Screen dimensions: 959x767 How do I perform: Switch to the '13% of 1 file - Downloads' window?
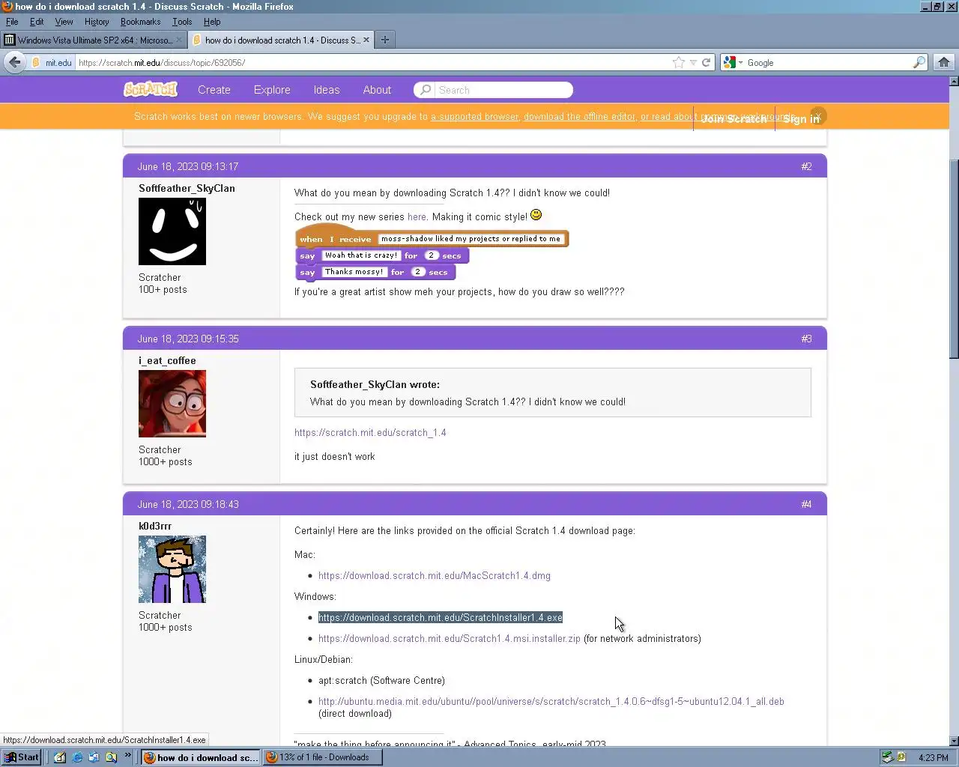coord(323,757)
